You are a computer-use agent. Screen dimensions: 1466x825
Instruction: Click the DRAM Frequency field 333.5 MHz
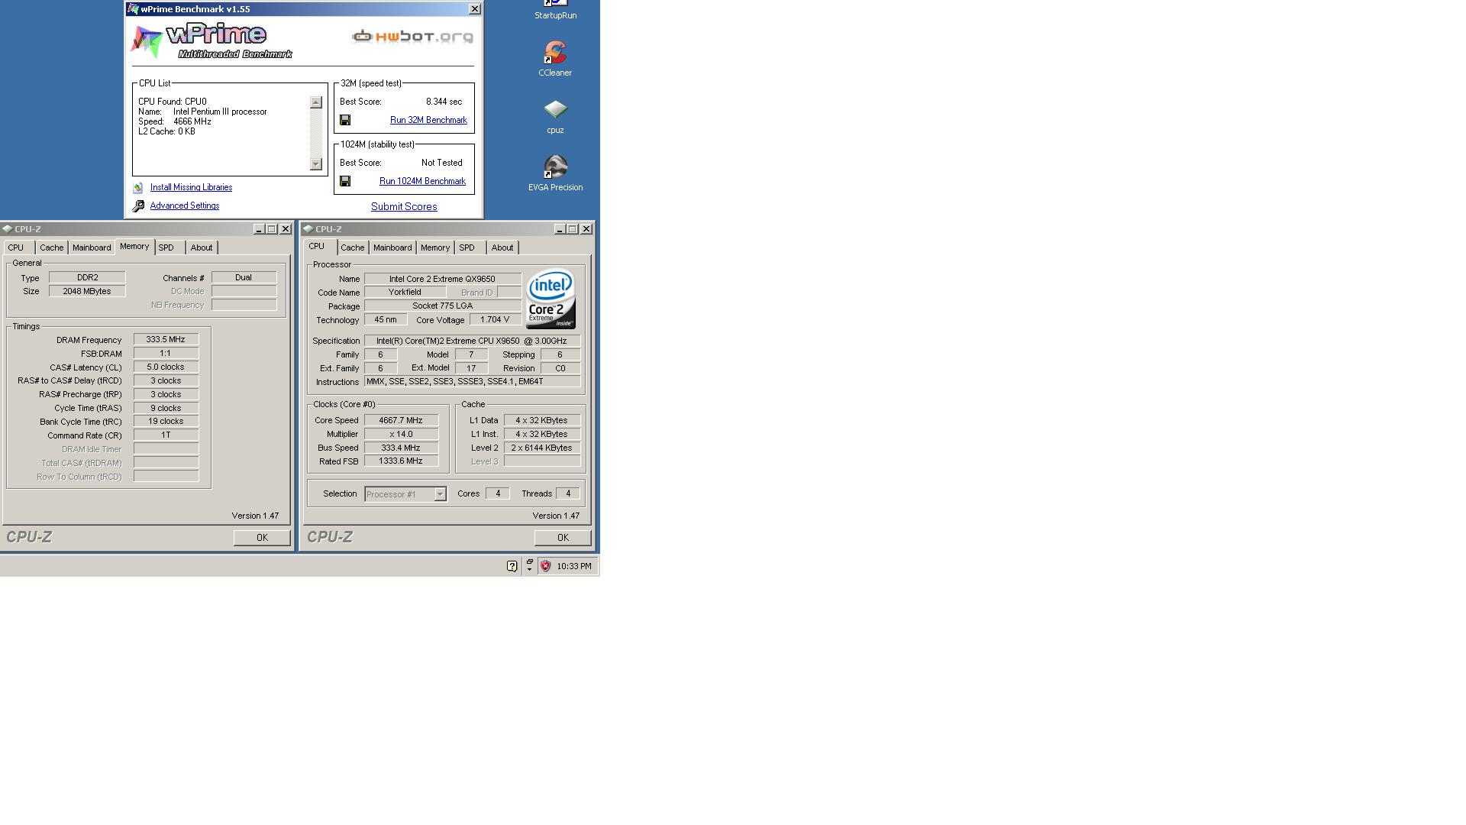click(166, 340)
